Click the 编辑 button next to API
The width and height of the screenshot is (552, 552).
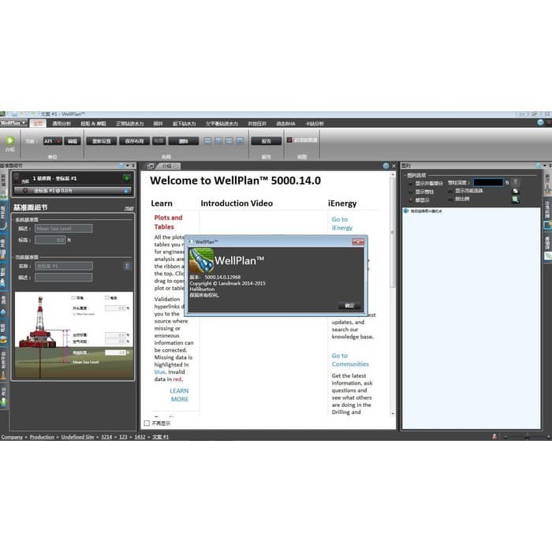(x=73, y=141)
